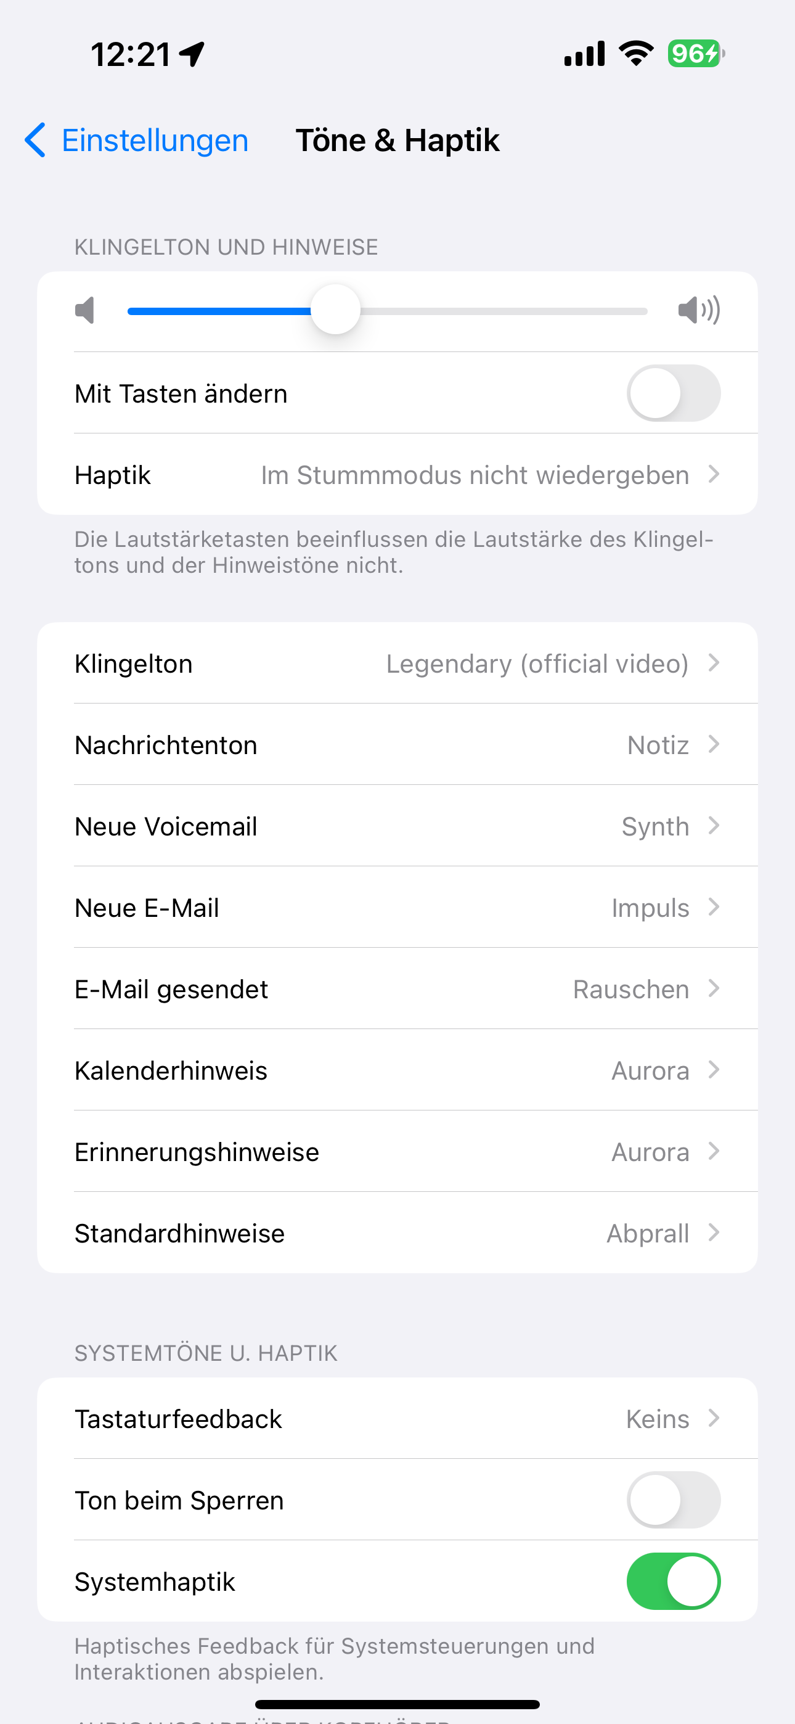Tap the location arrow icon

(192, 54)
